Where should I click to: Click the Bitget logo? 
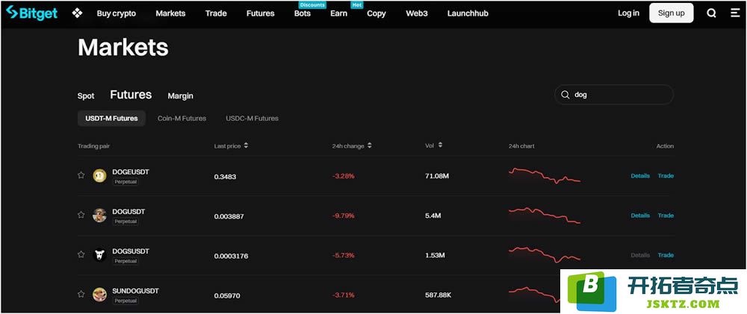(31, 13)
